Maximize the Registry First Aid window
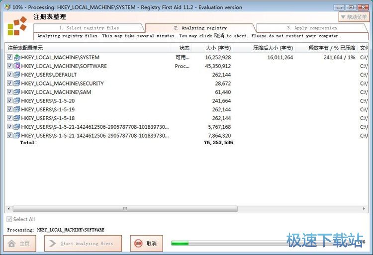 [351, 7]
